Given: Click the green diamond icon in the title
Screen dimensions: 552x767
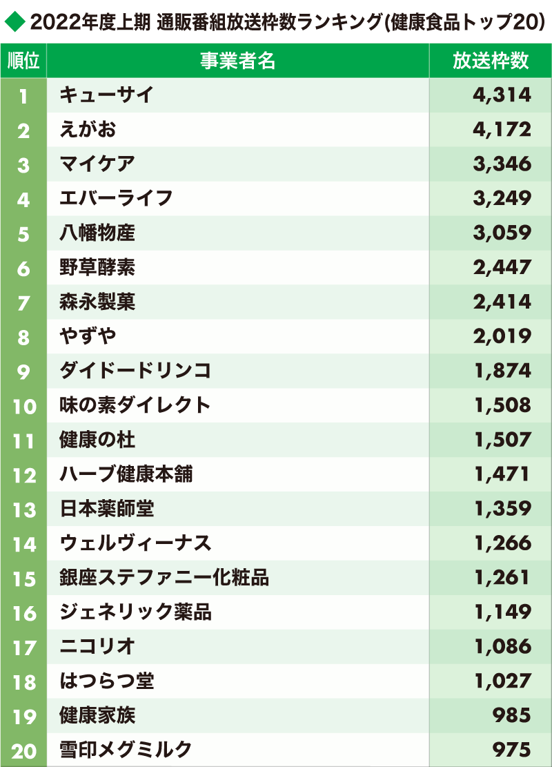Looking at the screenshot, I should (14, 21).
